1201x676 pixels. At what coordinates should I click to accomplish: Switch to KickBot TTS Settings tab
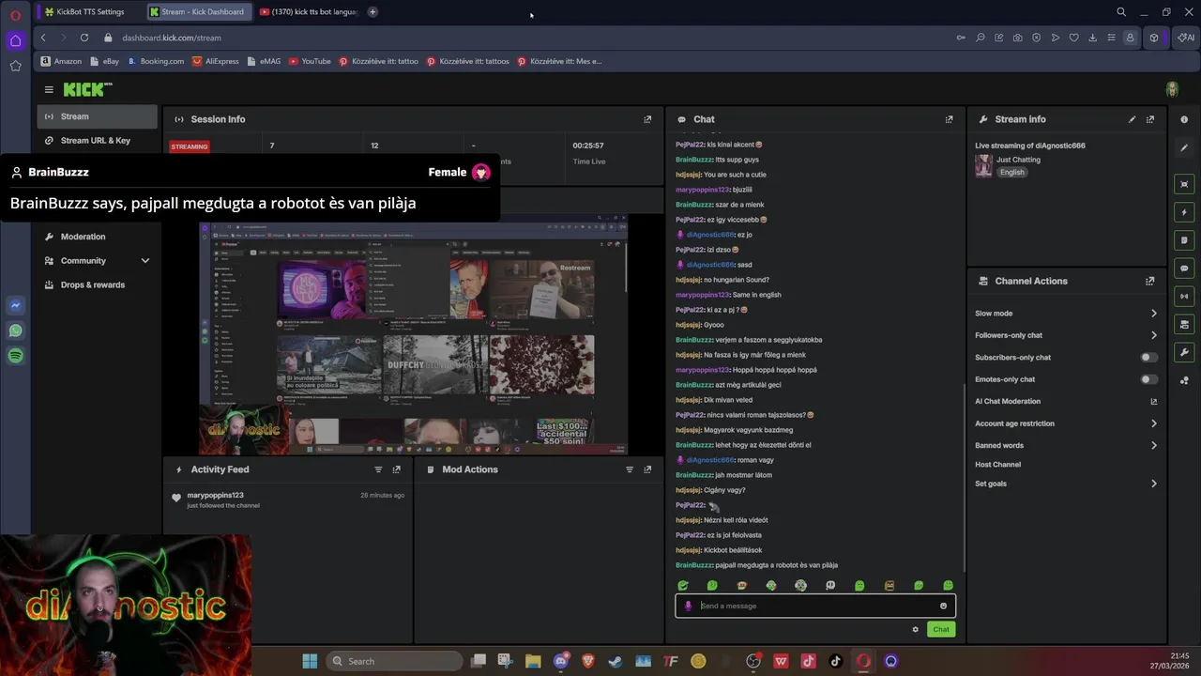click(x=89, y=12)
